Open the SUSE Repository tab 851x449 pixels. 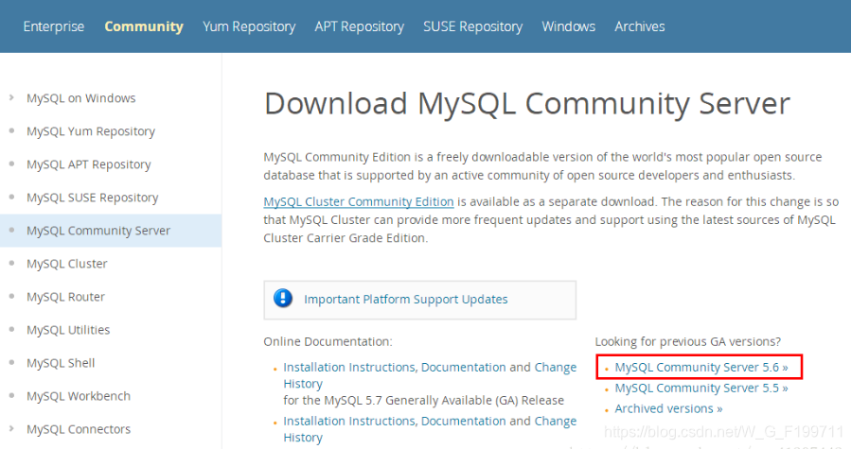coord(472,26)
